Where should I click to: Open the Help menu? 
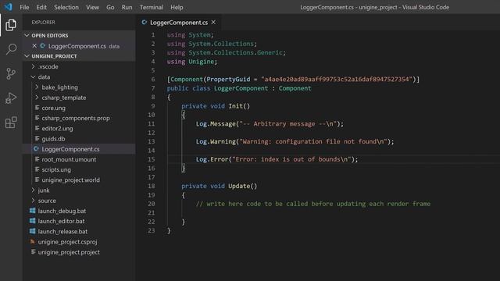(177, 7)
